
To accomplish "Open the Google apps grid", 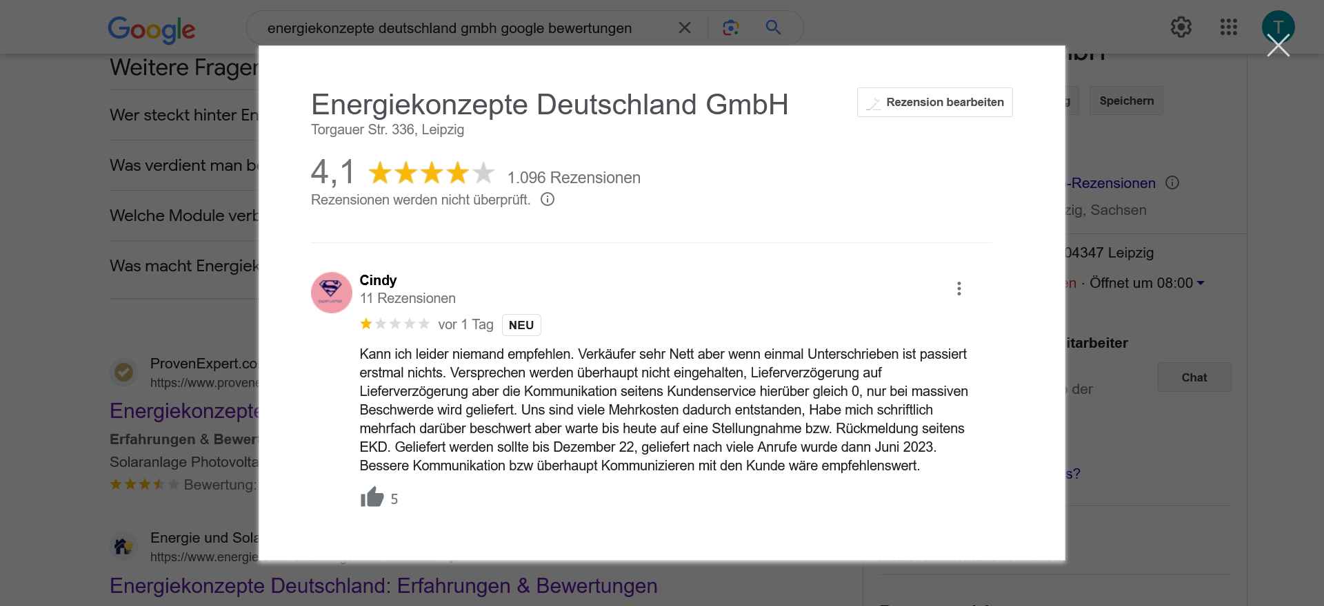I will click(x=1228, y=28).
